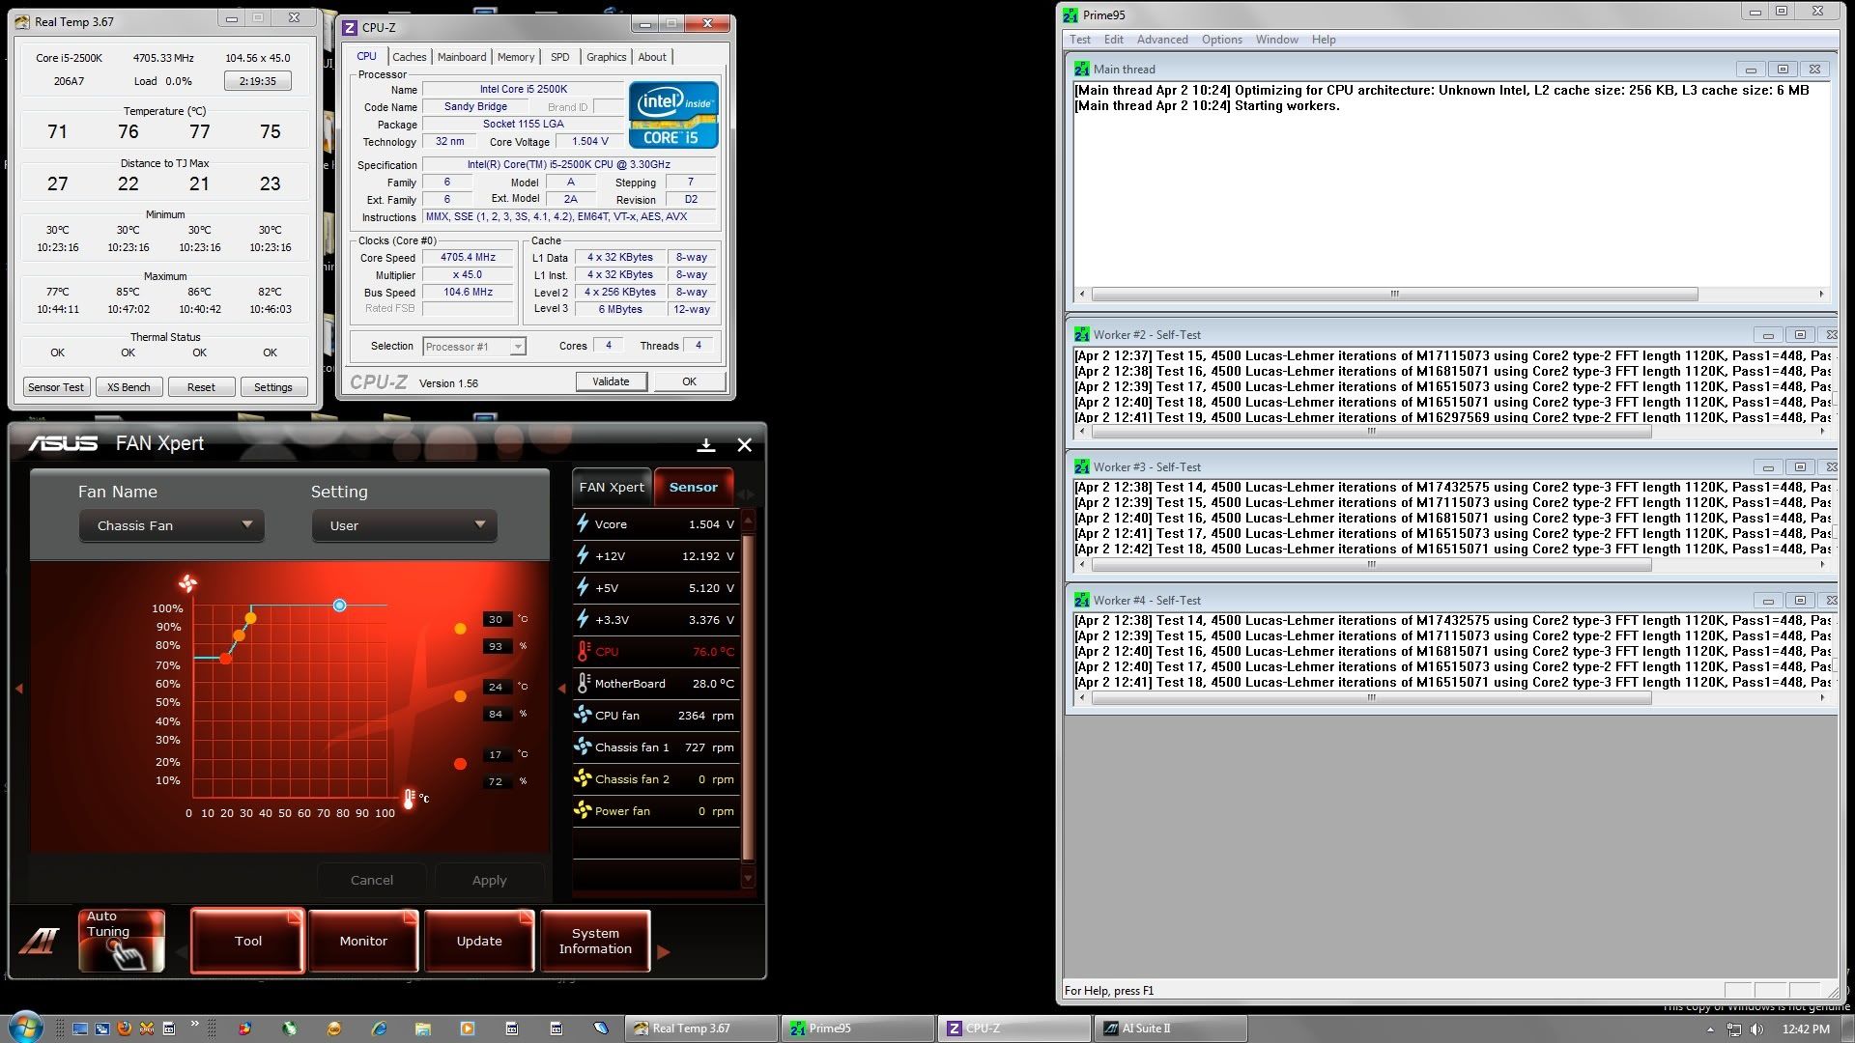
Task: Open the Processor #1 selection dropdown in CPU-Z
Action: point(474,347)
